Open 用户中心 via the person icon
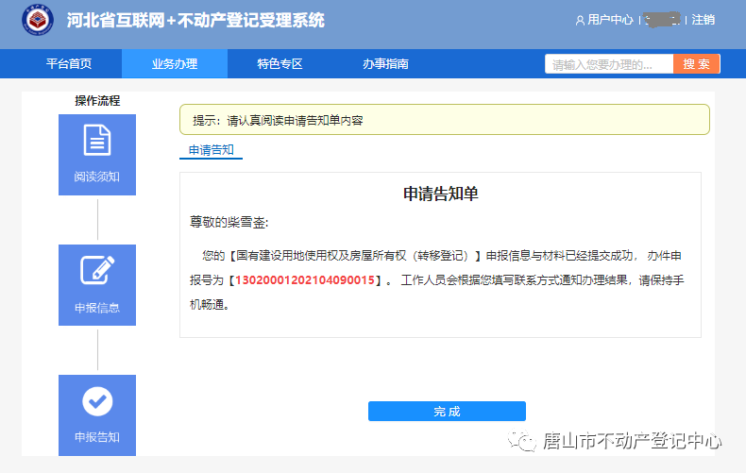The height and width of the screenshot is (473, 746). point(580,20)
